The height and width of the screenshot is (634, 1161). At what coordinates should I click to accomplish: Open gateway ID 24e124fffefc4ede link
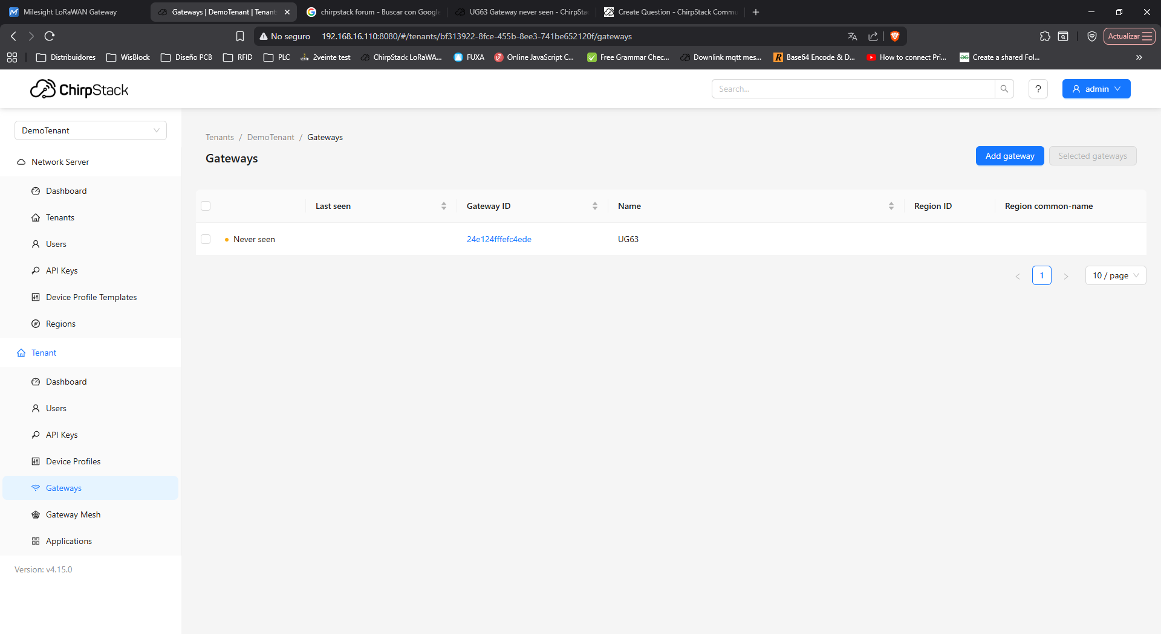(499, 239)
